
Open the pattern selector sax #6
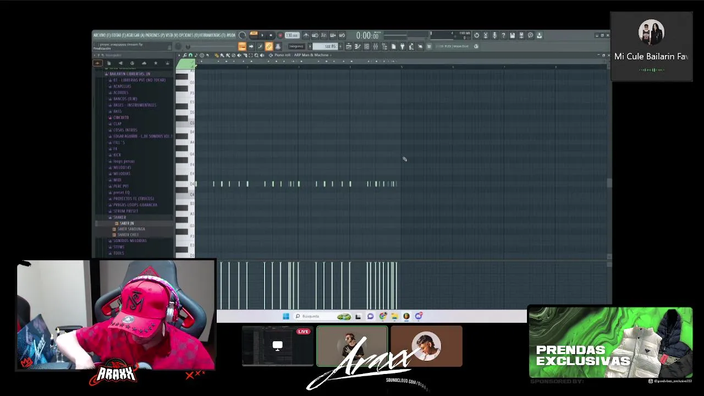coord(325,46)
